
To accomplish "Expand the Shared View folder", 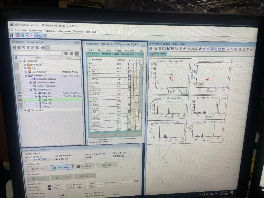I will [26, 110].
